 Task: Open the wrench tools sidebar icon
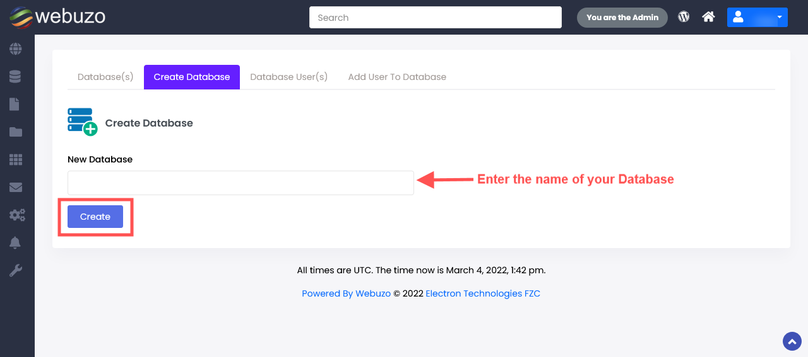pyautogui.click(x=16, y=271)
